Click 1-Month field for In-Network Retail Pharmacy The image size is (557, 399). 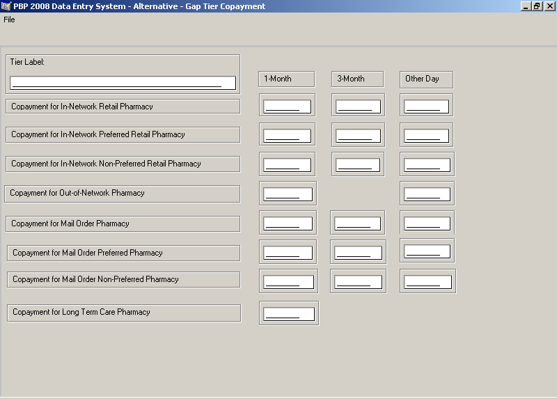pos(287,107)
